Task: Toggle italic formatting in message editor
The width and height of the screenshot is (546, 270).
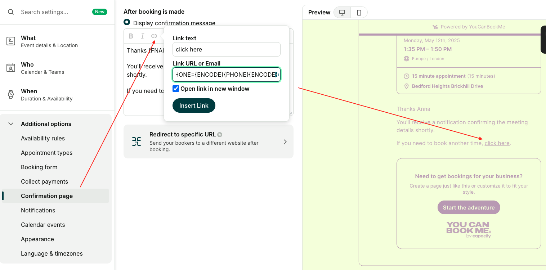Action: 143,36
